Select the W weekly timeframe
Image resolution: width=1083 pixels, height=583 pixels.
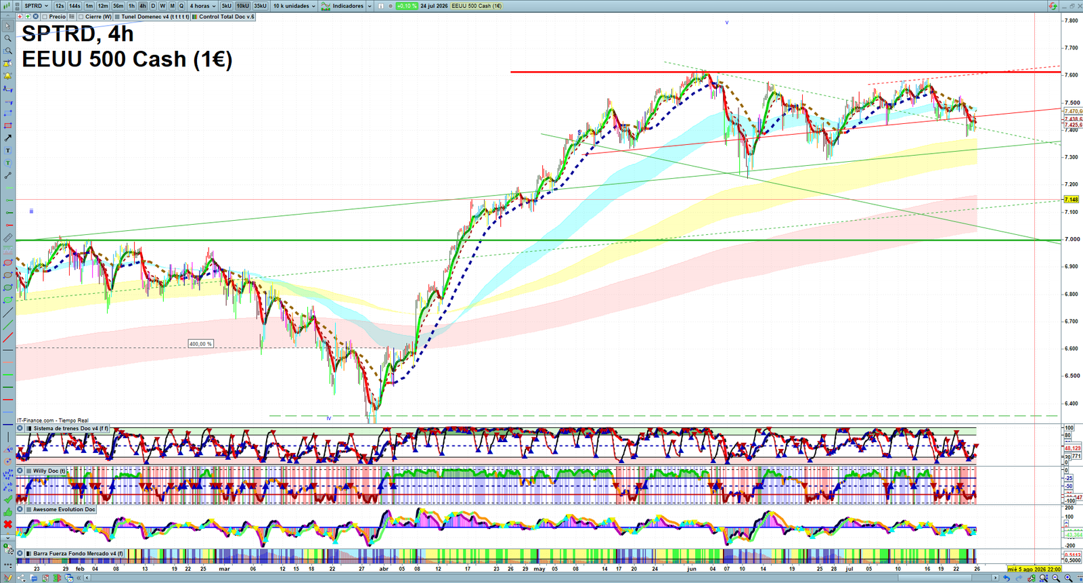[x=162, y=6]
